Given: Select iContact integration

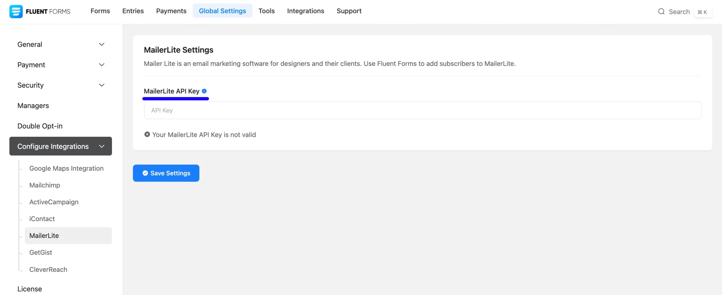Looking at the screenshot, I should click(42, 219).
